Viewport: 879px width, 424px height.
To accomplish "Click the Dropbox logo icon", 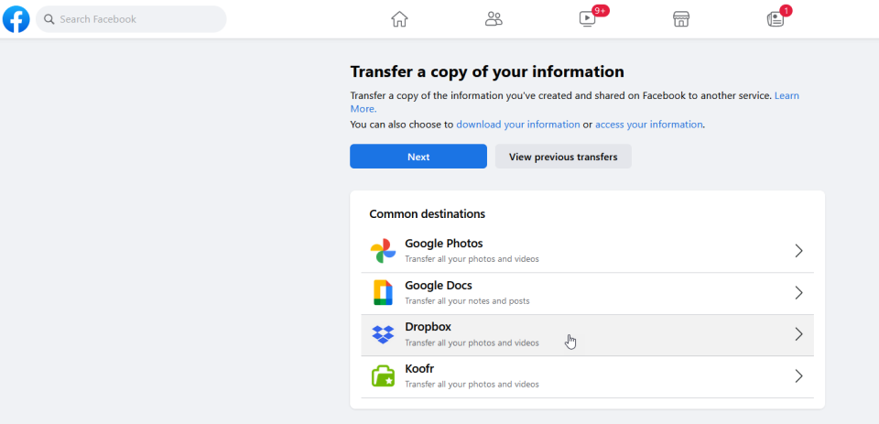I will (x=383, y=334).
